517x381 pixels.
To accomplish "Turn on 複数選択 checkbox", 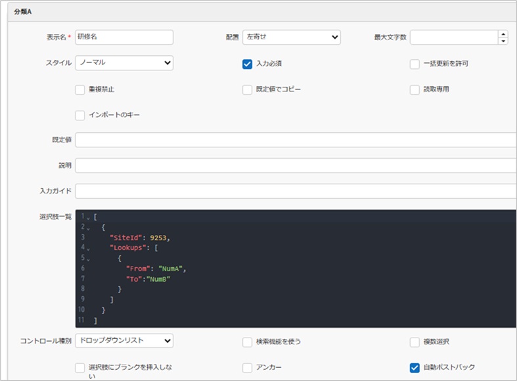I will pos(415,342).
